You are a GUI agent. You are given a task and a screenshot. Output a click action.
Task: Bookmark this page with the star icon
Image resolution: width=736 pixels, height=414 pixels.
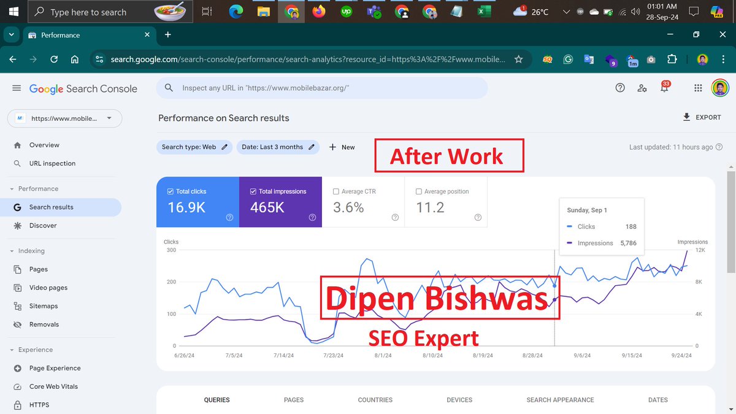coord(518,59)
